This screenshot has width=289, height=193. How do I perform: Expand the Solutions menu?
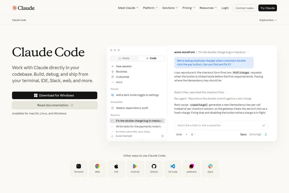[x=170, y=8]
